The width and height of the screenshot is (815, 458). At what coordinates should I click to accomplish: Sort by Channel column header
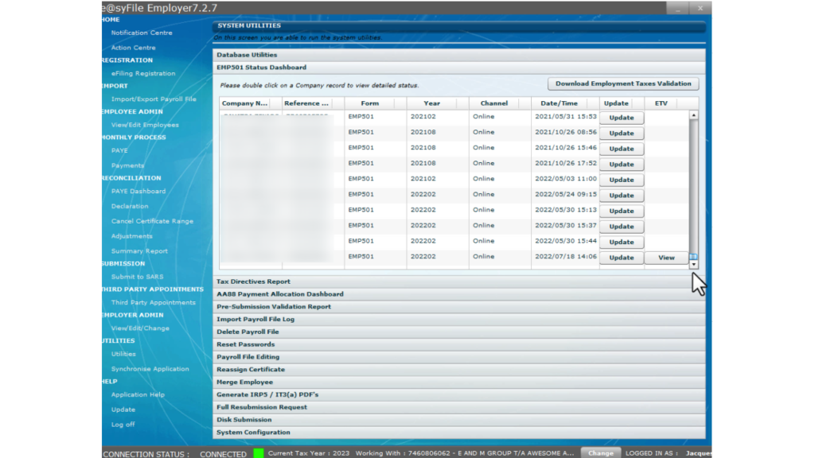pos(500,103)
